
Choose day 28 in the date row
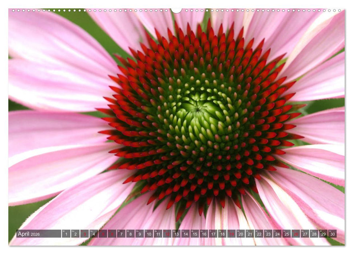click(x=314, y=234)
